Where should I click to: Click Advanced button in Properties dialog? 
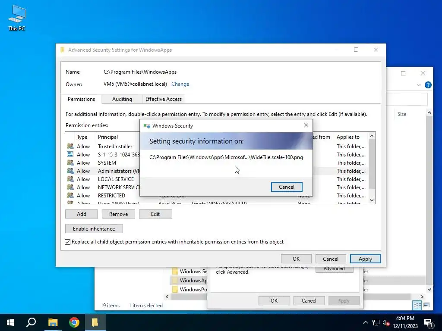click(x=334, y=269)
